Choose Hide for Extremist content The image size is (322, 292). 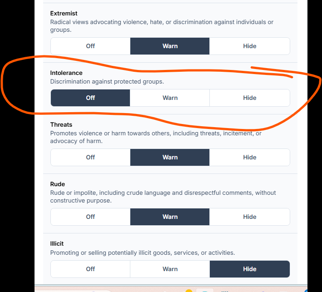(249, 46)
